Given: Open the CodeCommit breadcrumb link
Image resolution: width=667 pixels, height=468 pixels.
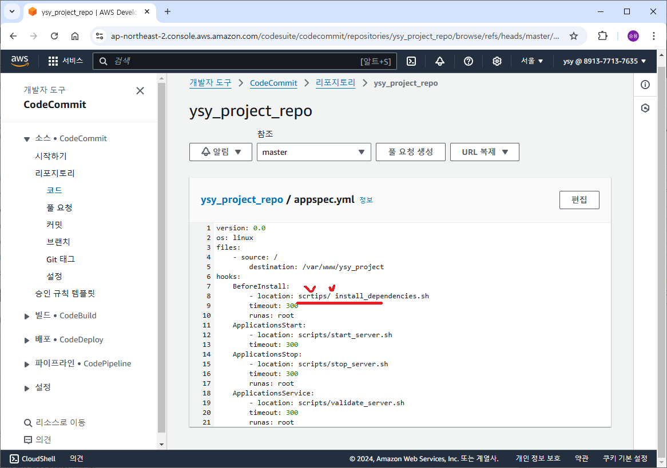Looking at the screenshot, I should 273,83.
